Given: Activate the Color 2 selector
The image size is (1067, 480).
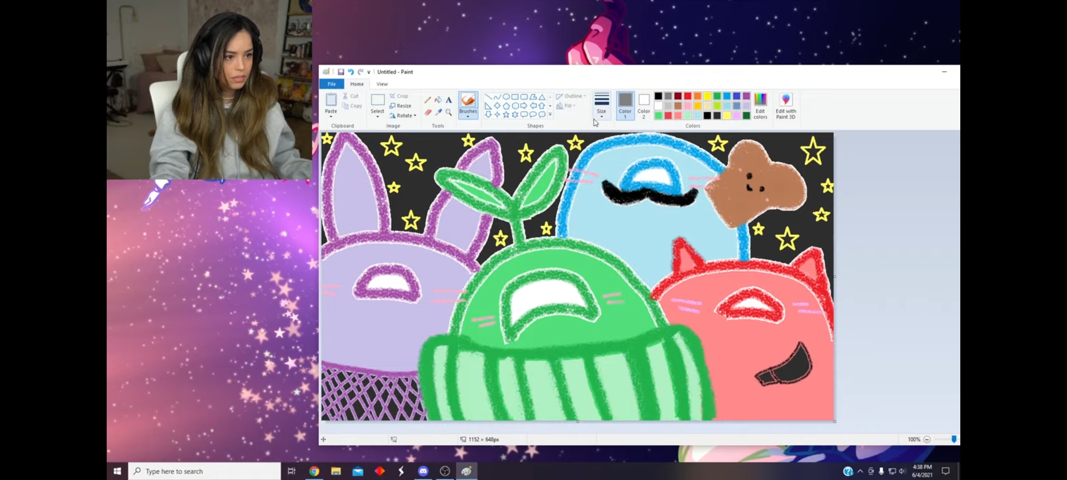Looking at the screenshot, I should point(644,105).
